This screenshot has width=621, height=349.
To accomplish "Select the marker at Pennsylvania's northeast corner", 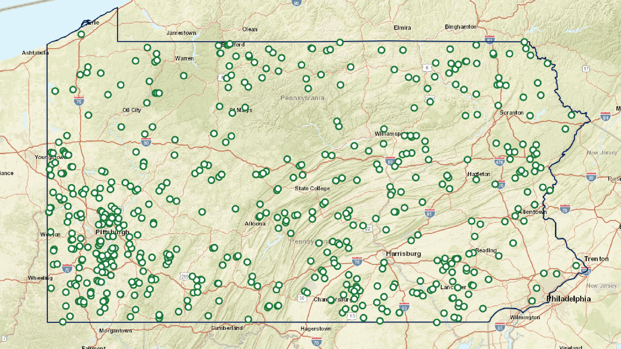I will pos(524,42).
